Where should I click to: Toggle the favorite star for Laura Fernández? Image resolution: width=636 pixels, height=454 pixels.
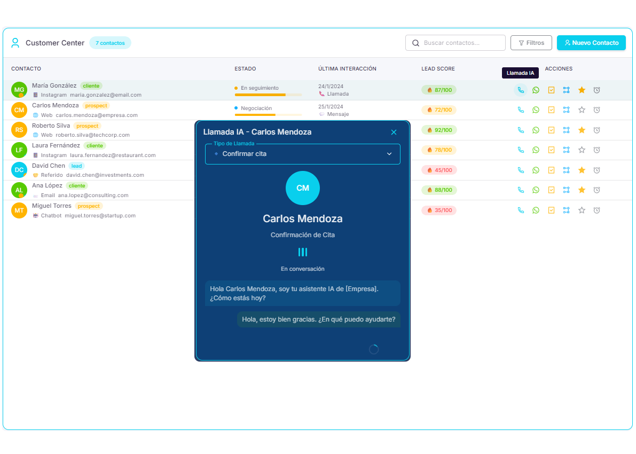(x=582, y=150)
